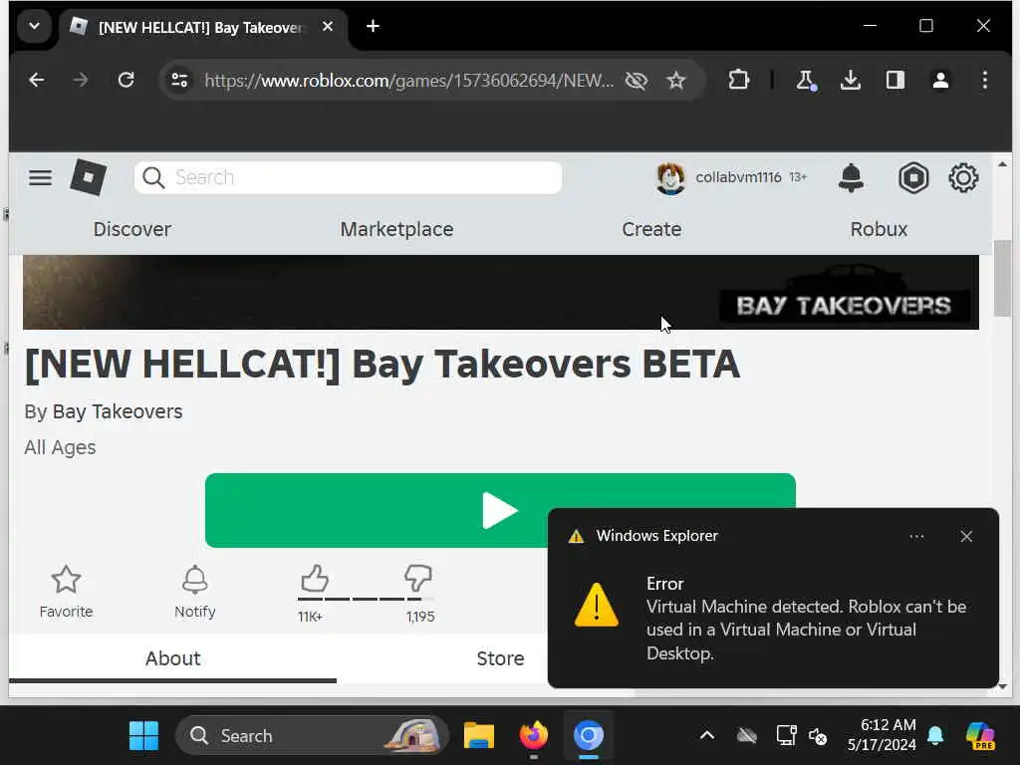Image resolution: width=1020 pixels, height=765 pixels.
Task: Click the page vertical scrollbar thumb
Action: click(x=1002, y=279)
